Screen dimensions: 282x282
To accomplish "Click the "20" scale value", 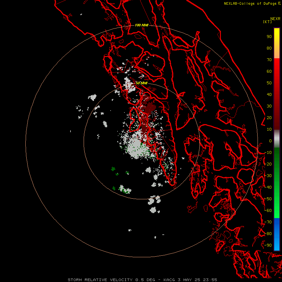I will [269, 118].
